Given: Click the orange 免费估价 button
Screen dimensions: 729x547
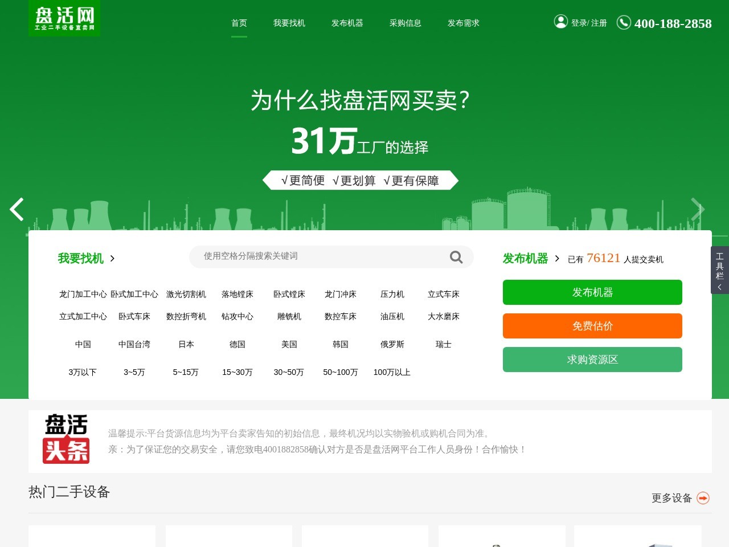Looking at the screenshot, I should tap(592, 326).
